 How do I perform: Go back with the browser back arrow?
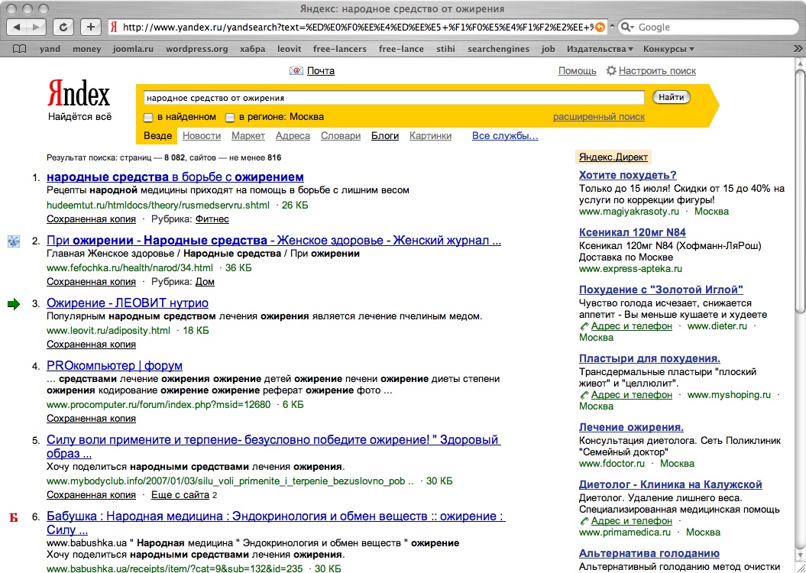pyautogui.click(x=17, y=28)
